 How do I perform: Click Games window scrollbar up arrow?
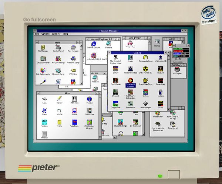tap(169, 55)
